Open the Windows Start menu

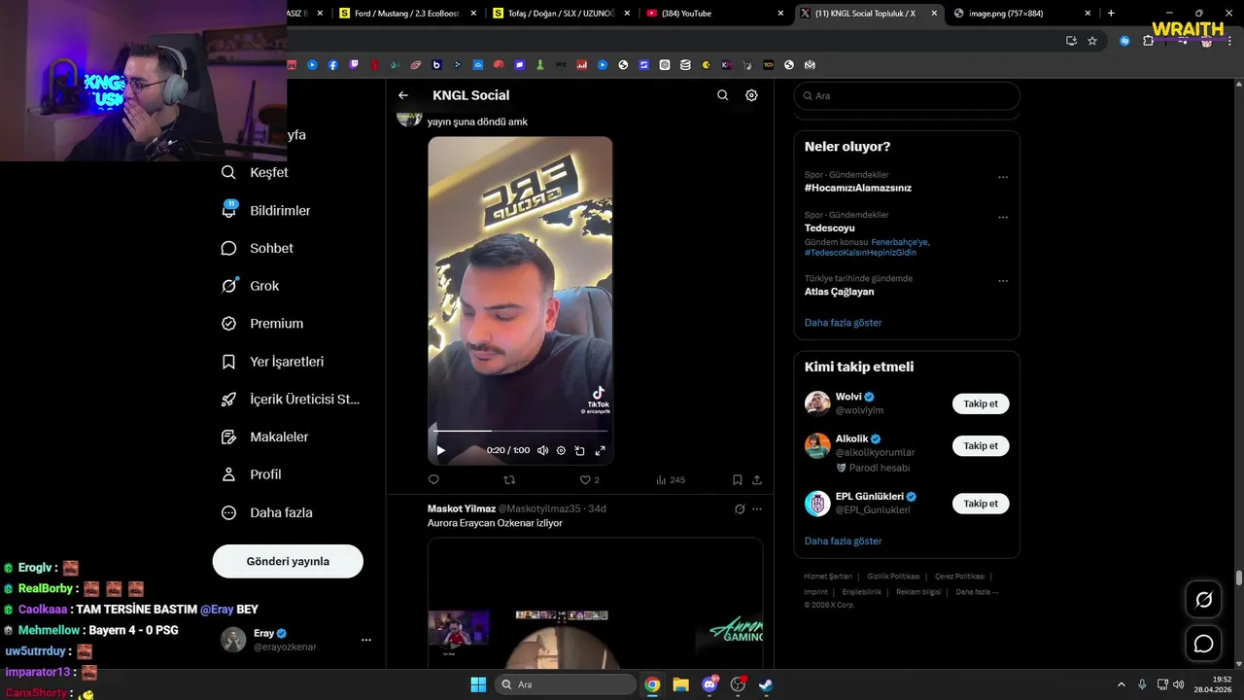point(478,684)
